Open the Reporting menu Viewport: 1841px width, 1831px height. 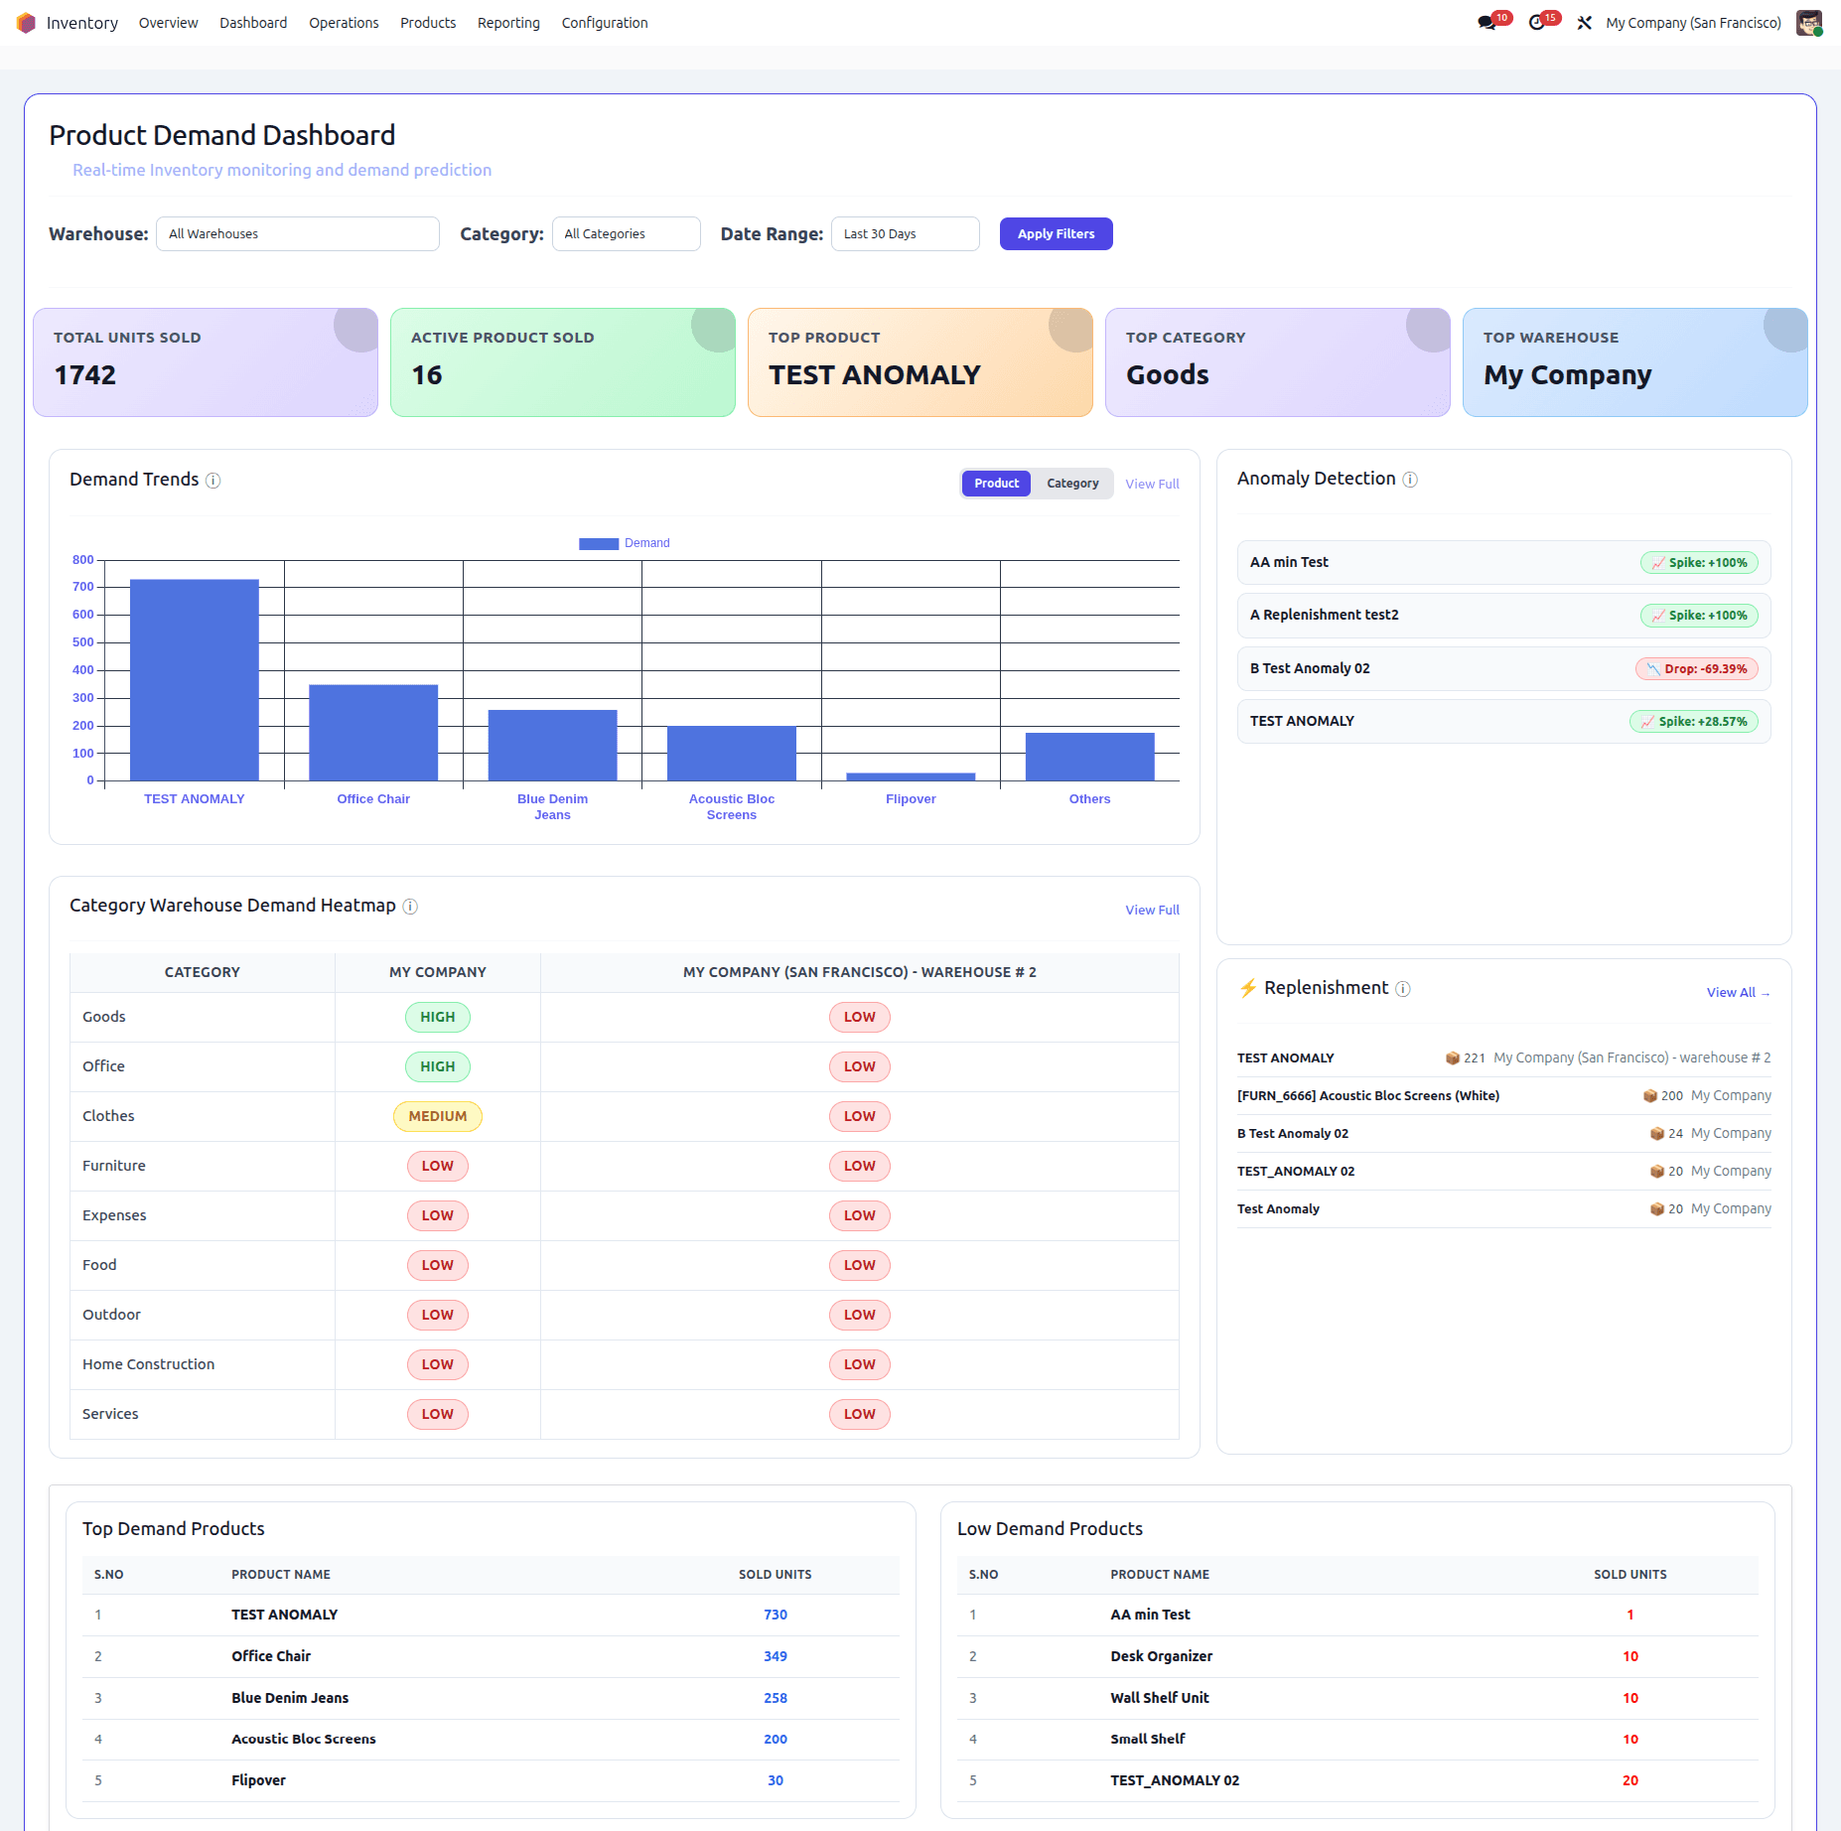click(x=508, y=23)
